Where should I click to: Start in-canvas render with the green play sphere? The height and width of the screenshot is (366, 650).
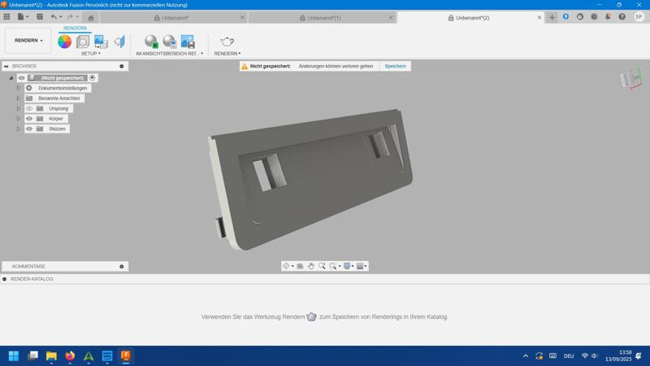(151, 41)
